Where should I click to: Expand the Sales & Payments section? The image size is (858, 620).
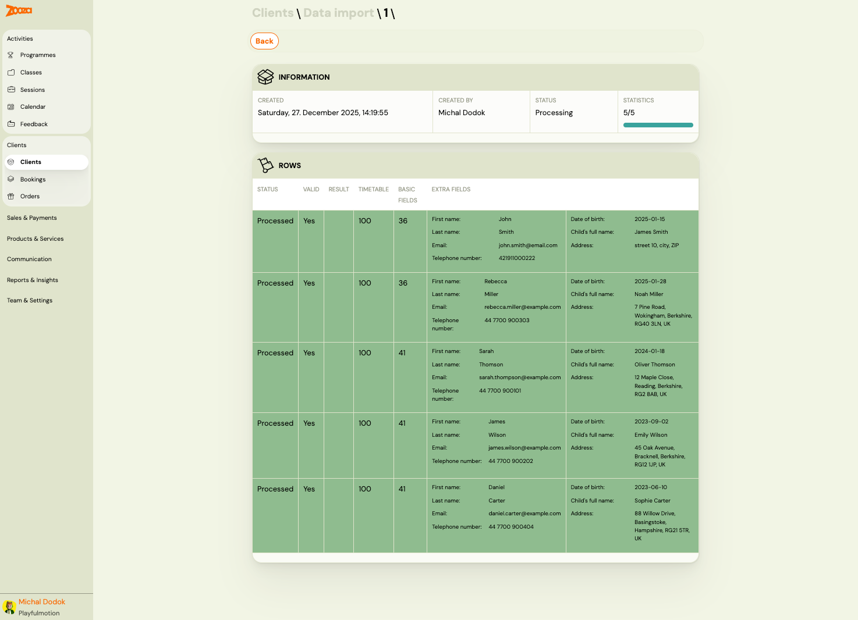click(32, 218)
